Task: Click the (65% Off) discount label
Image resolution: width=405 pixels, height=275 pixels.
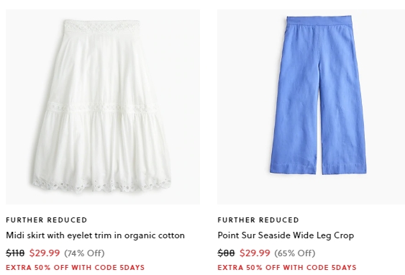Action: (x=295, y=253)
